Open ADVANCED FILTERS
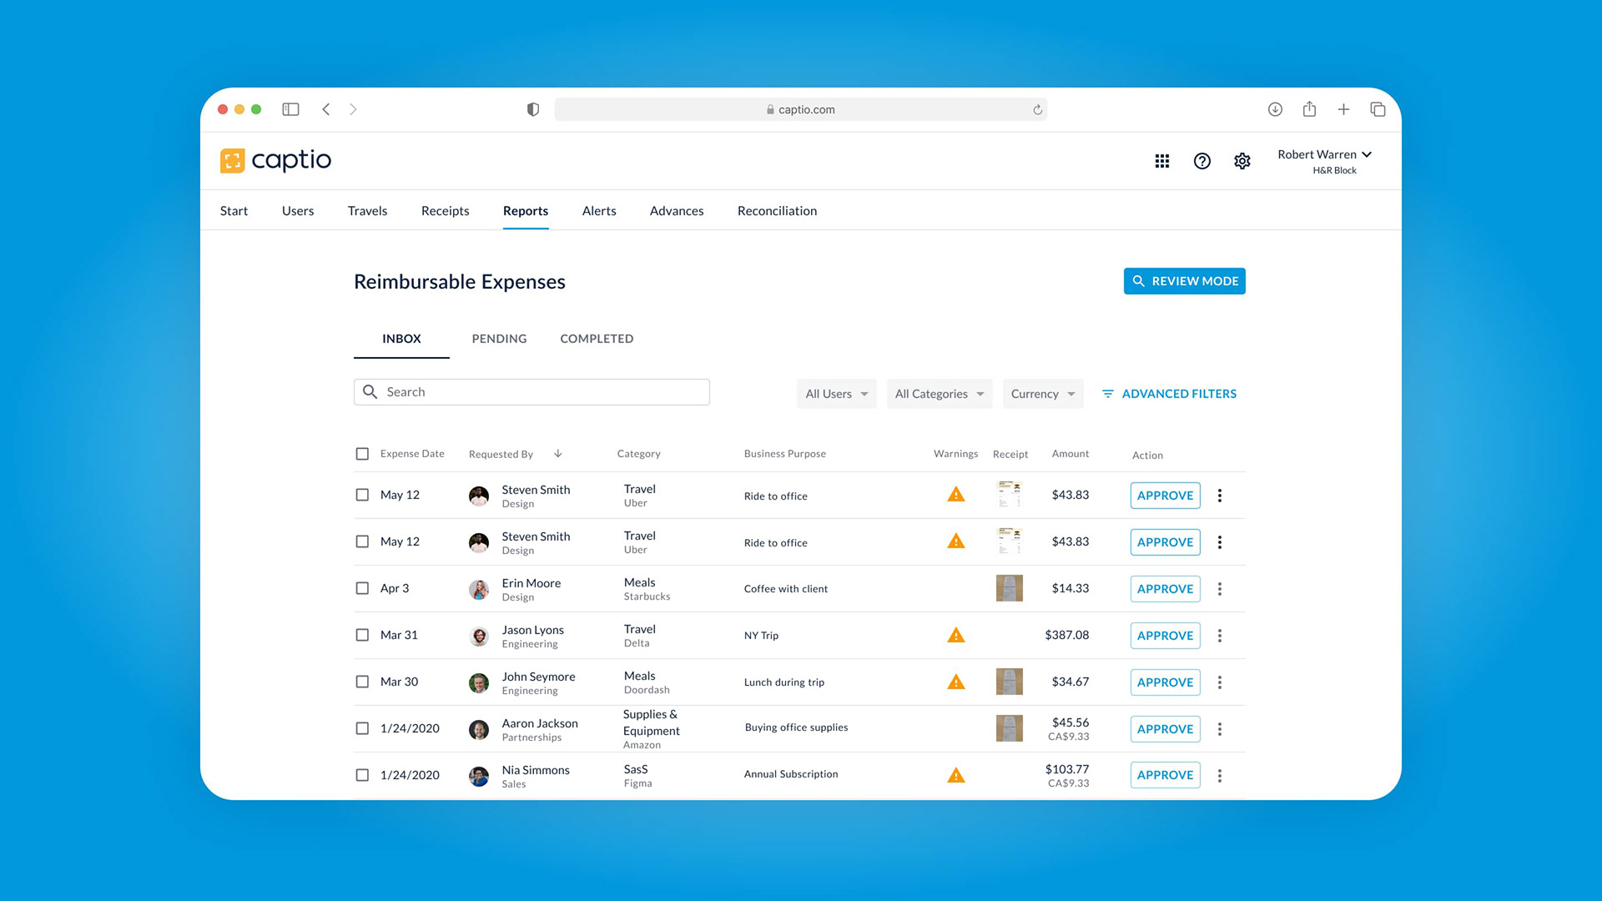Viewport: 1602px width, 901px height. point(1169,394)
